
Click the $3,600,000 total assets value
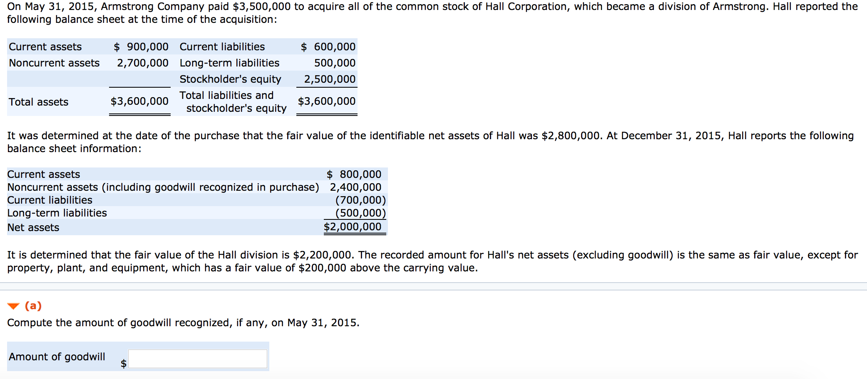(x=139, y=101)
